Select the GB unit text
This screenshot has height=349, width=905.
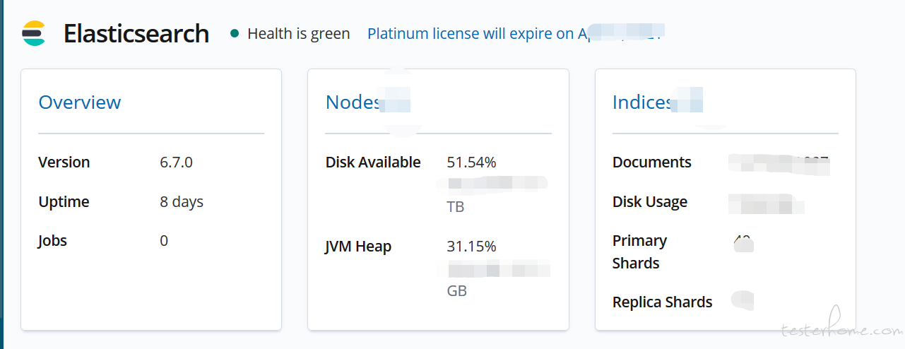pyautogui.click(x=457, y=291)
